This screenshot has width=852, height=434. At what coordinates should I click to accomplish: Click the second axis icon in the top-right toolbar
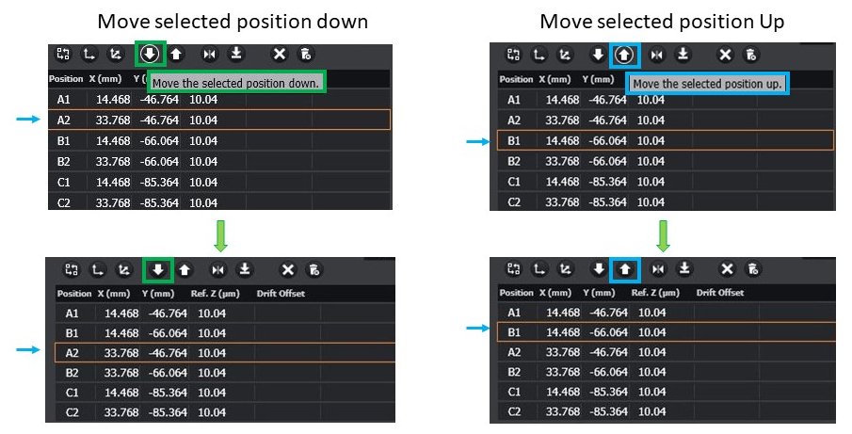pyautogui.click(x=539, y=55)
